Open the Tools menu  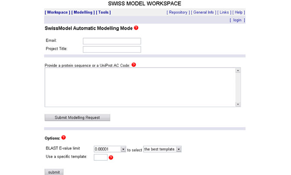click(103, 12)
